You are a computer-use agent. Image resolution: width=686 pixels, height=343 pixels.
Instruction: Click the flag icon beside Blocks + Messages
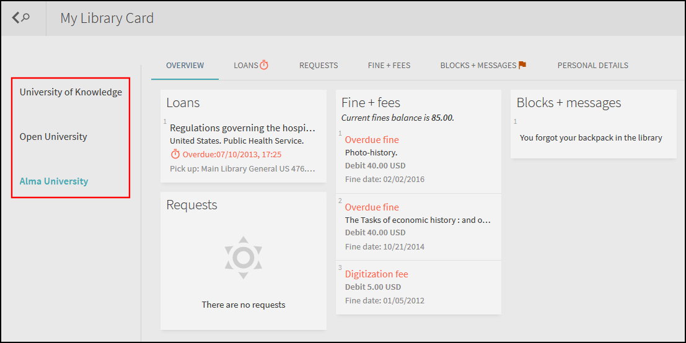(x=522, y=65)
